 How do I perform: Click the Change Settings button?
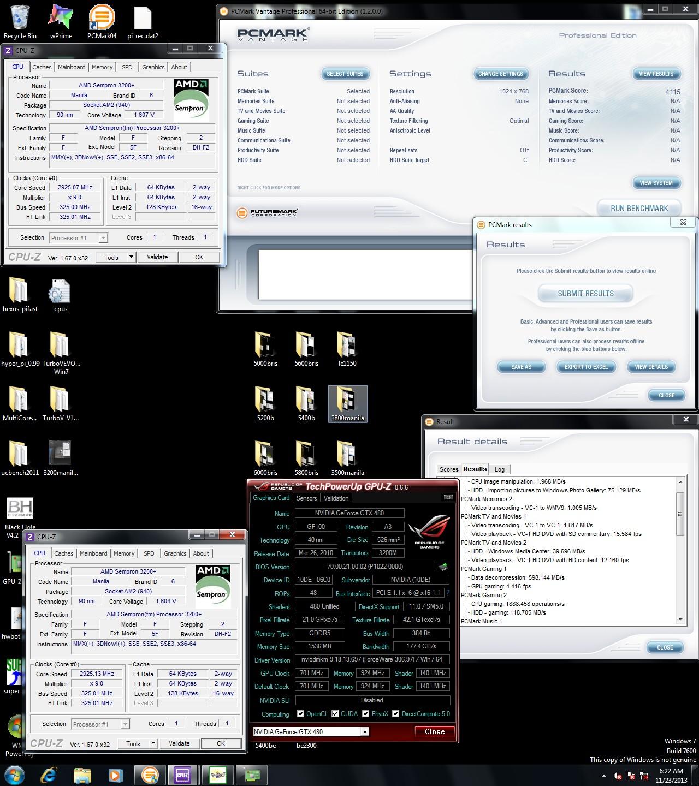pos(501,74)
